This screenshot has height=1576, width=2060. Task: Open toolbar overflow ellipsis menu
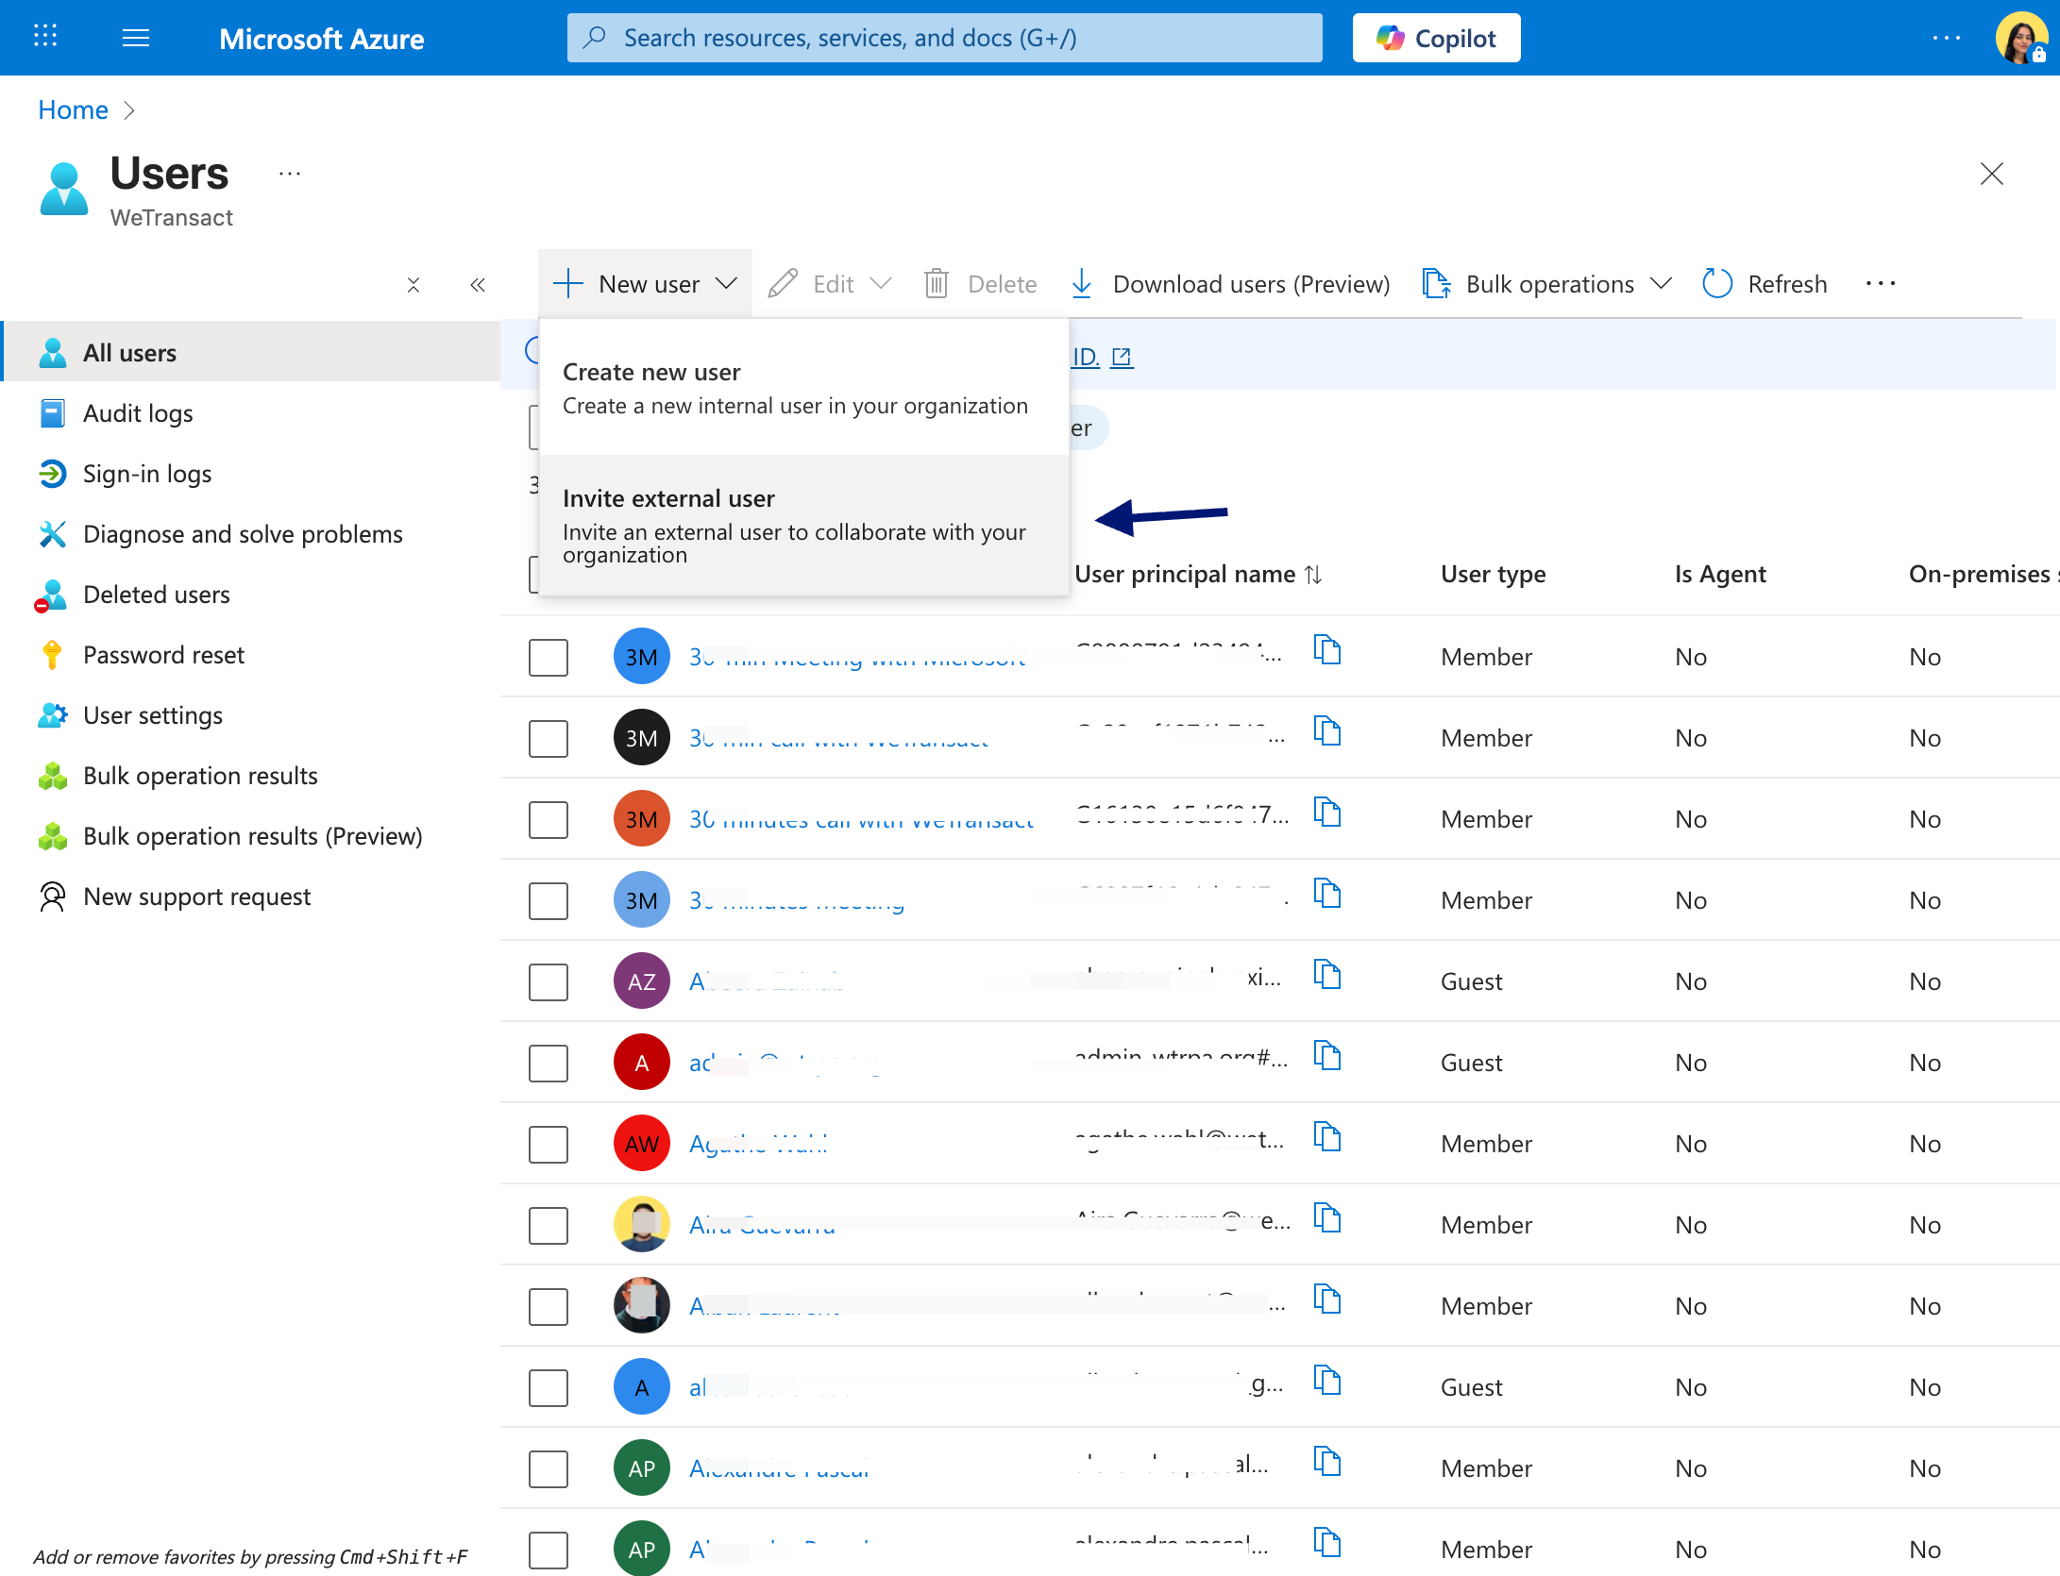click(1881, 284)
